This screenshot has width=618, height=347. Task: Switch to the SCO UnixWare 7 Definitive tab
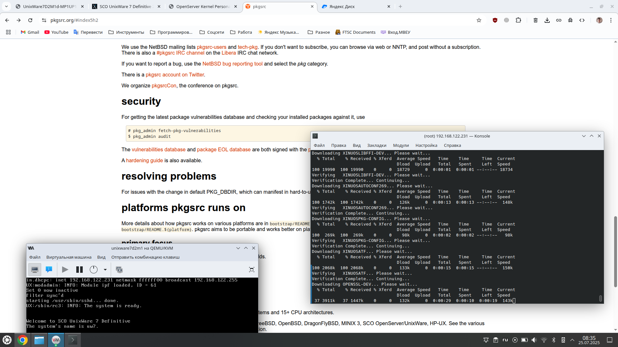[x=126, y=6]
